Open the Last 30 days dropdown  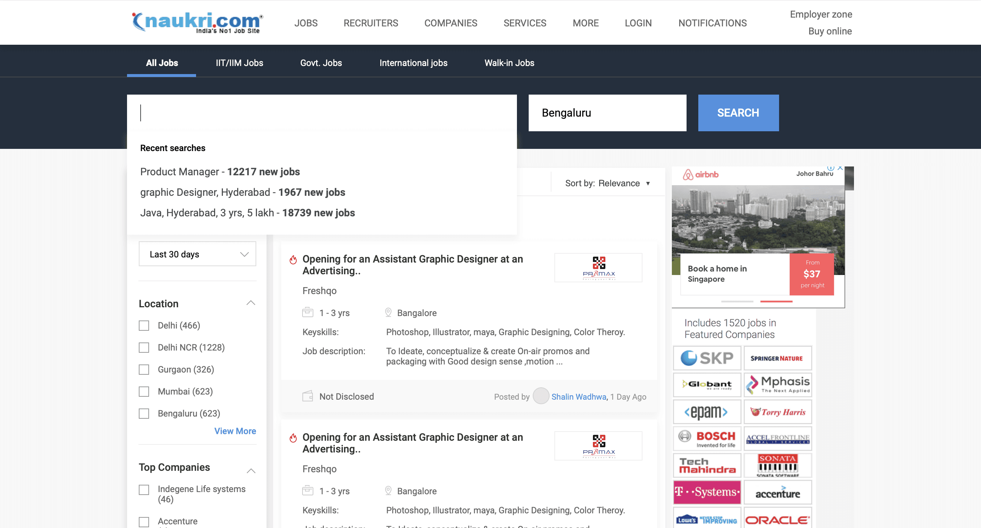click(x=197, y=254)
